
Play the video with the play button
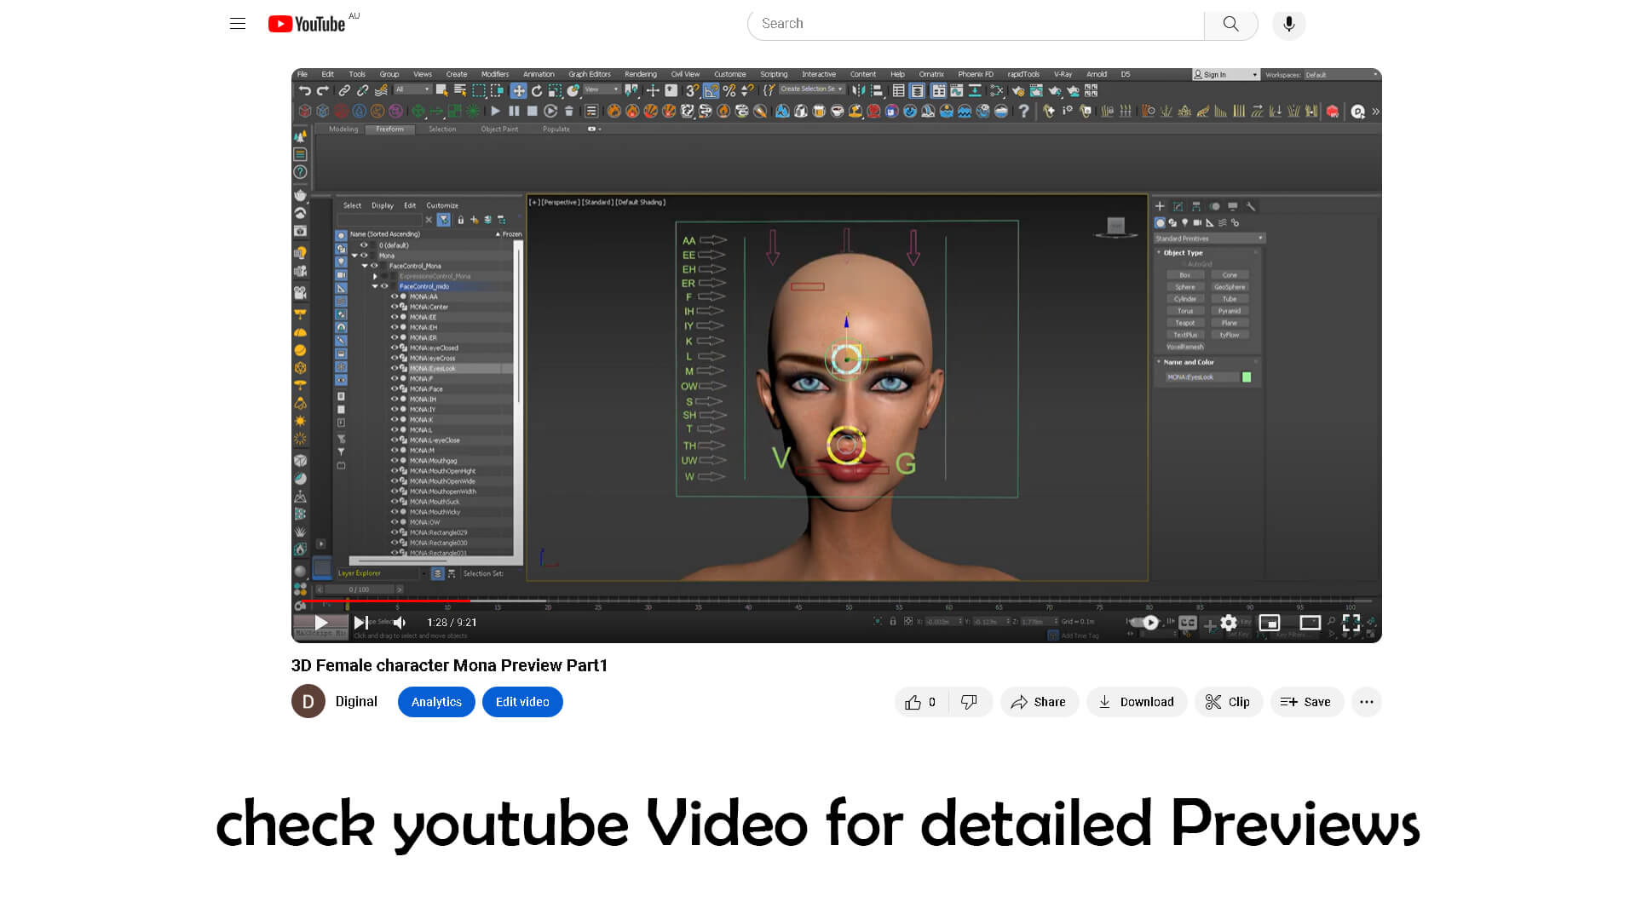pyautogui.click(x=320, y=623)
